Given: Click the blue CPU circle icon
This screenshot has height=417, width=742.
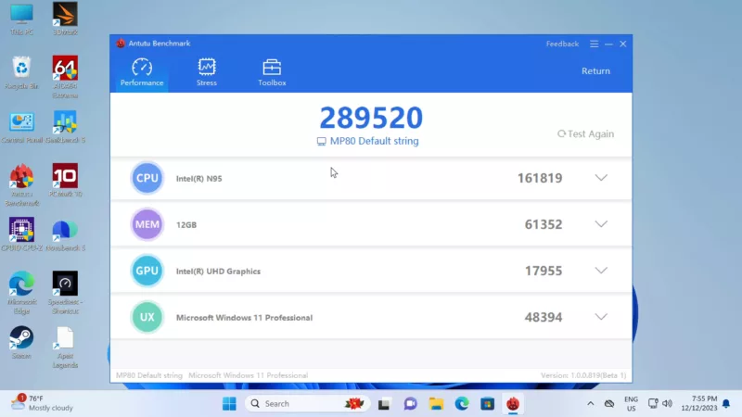Looking at the screenshot, I should pyautogui.click(x=147, y=178).
